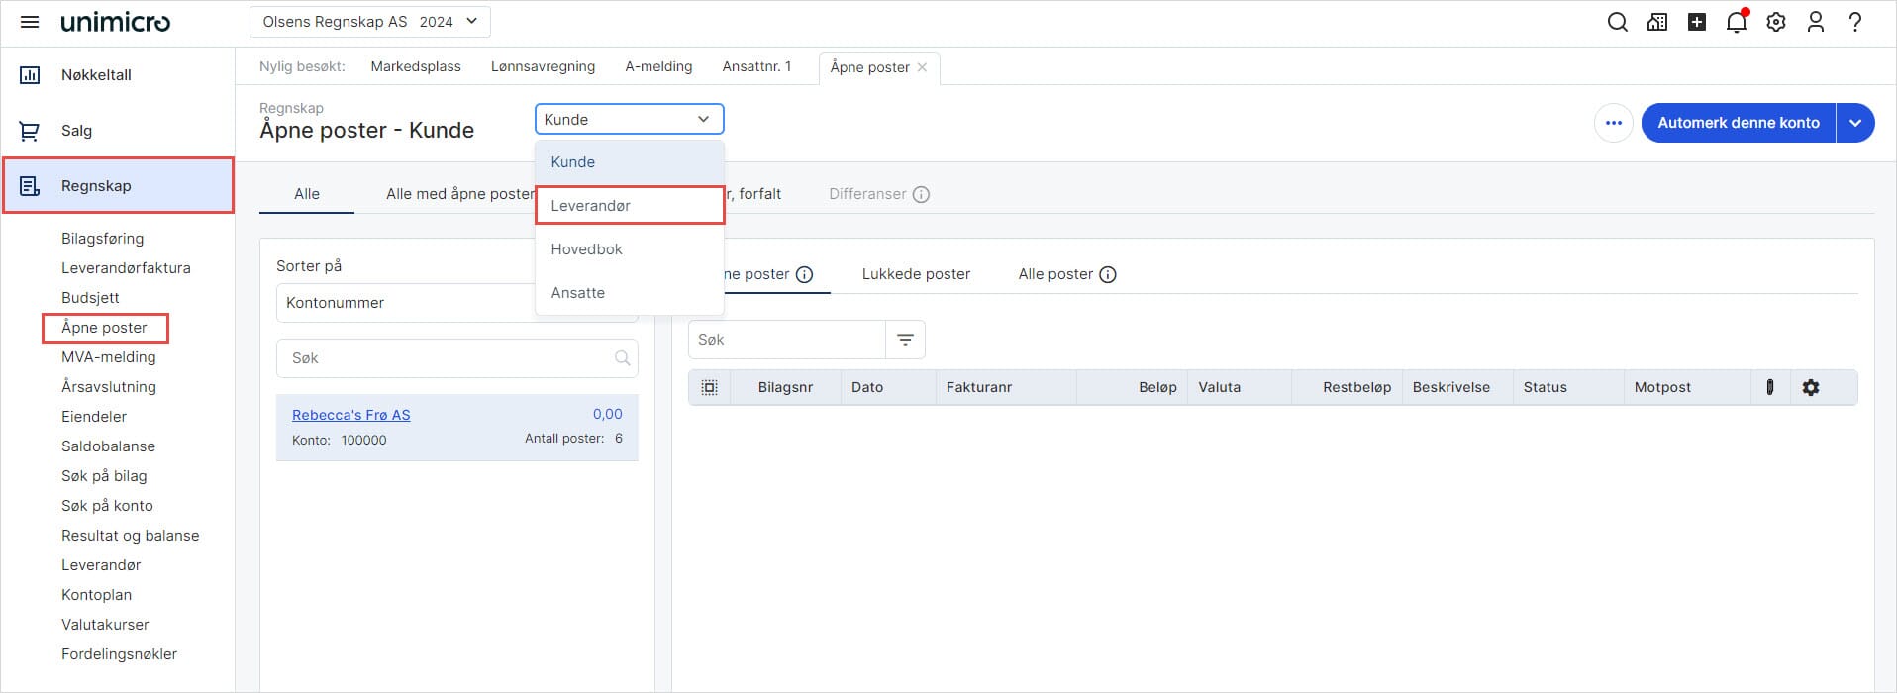
Task: Expand the arrow beside Automerk denne konto
Action: pos(1855,123)
